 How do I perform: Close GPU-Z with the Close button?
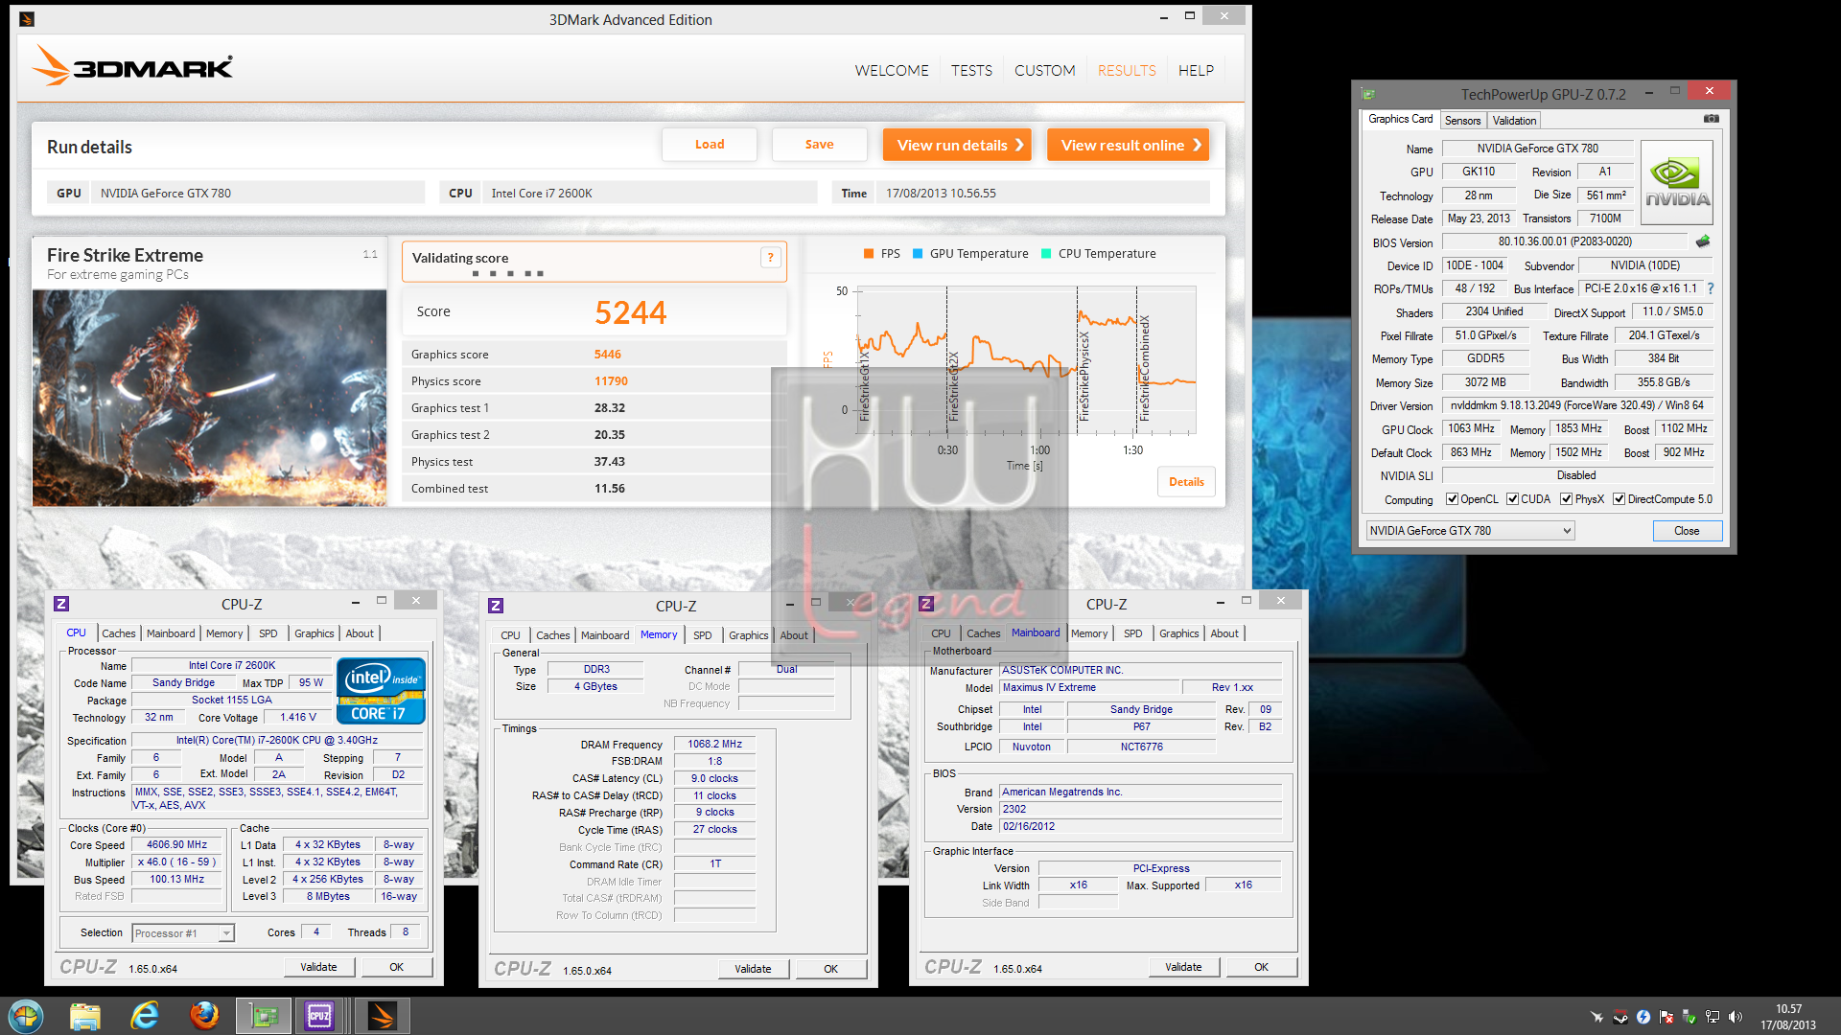click(1687, 531)
